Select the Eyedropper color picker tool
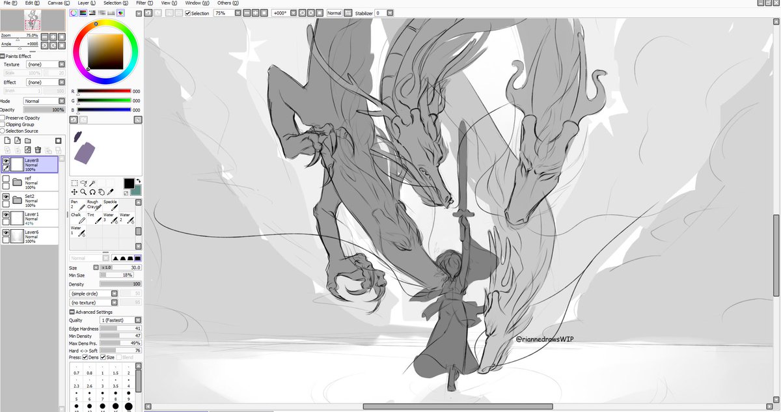Screen dimensions: 781x412 [111, 192]
